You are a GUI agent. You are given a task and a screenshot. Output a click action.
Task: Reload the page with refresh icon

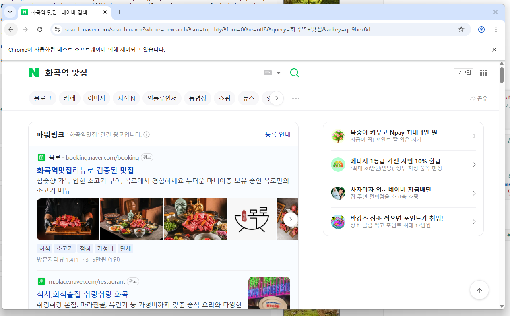pyautogui.click(x=40, y=29)
